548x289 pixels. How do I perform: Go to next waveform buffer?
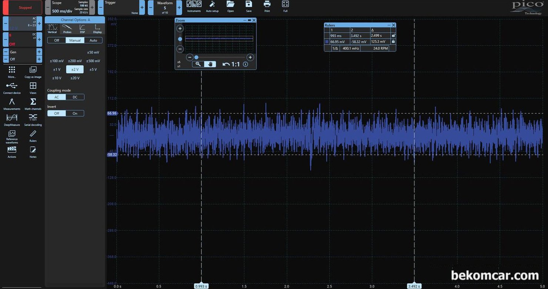click(x=179, y=7)
